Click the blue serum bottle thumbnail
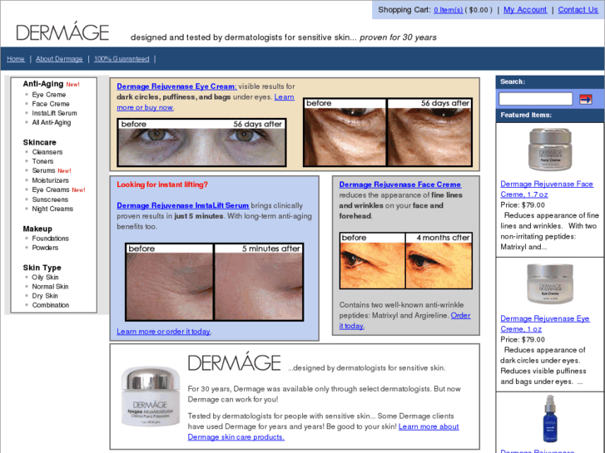This screenshot has width=605, height=453. click(x=550, y=419)
